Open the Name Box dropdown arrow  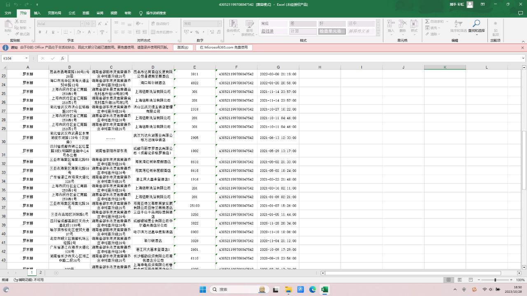(x=26, y=58)
